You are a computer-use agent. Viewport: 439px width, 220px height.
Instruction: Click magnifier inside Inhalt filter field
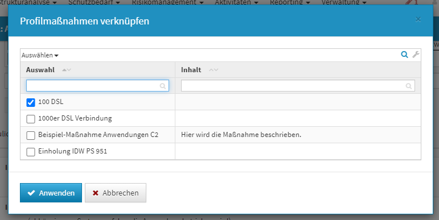409,86
